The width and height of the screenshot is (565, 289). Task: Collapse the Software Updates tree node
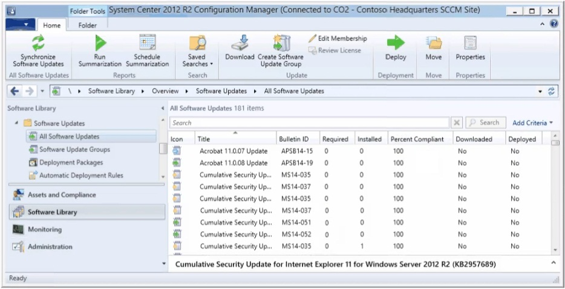coord(16,123)
